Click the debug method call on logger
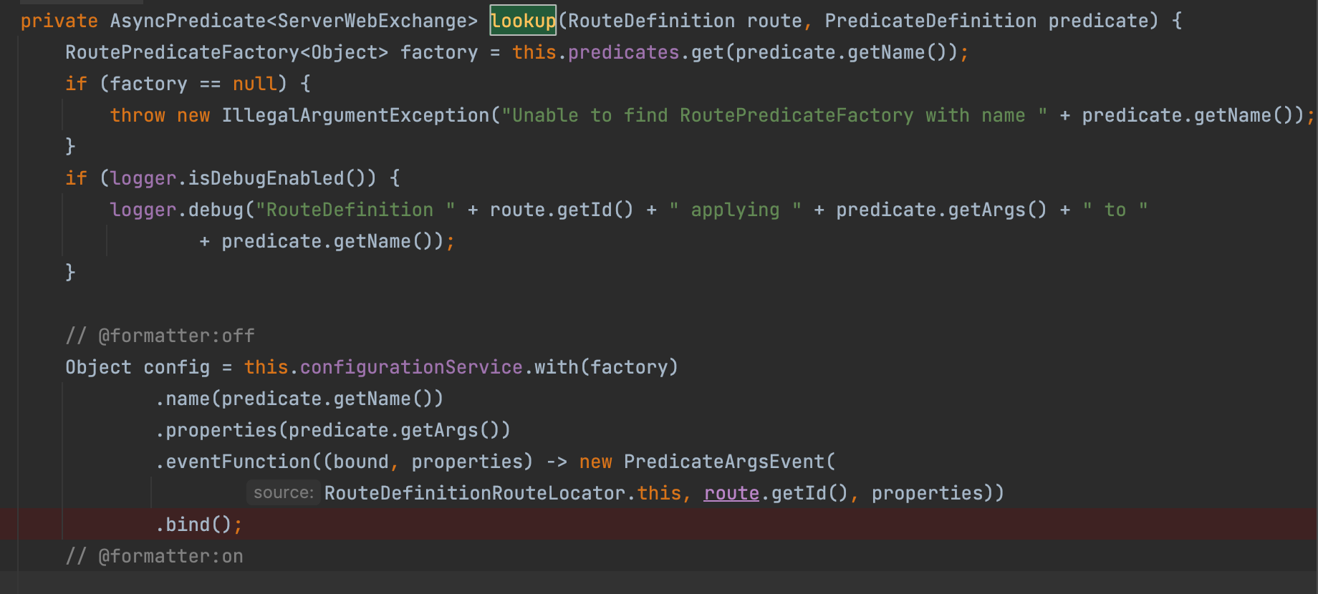This screenshot has height=594, width=1318. tap(216, 210)
